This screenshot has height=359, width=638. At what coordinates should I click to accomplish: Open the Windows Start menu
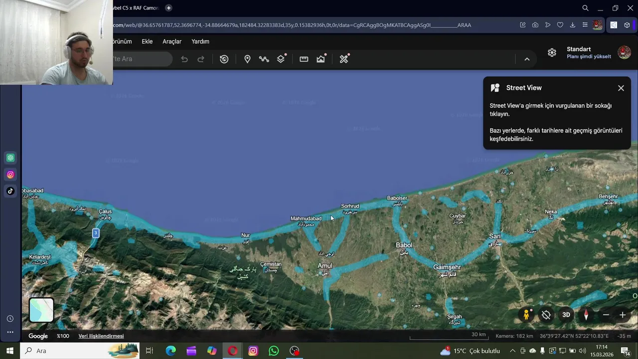click(10, 351)
